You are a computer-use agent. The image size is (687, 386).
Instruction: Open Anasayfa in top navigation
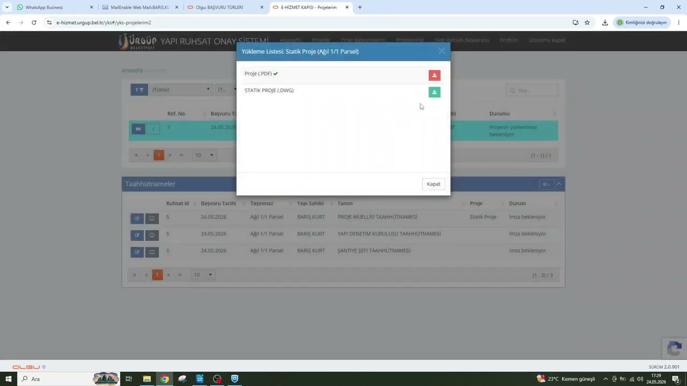coord(290,40)
